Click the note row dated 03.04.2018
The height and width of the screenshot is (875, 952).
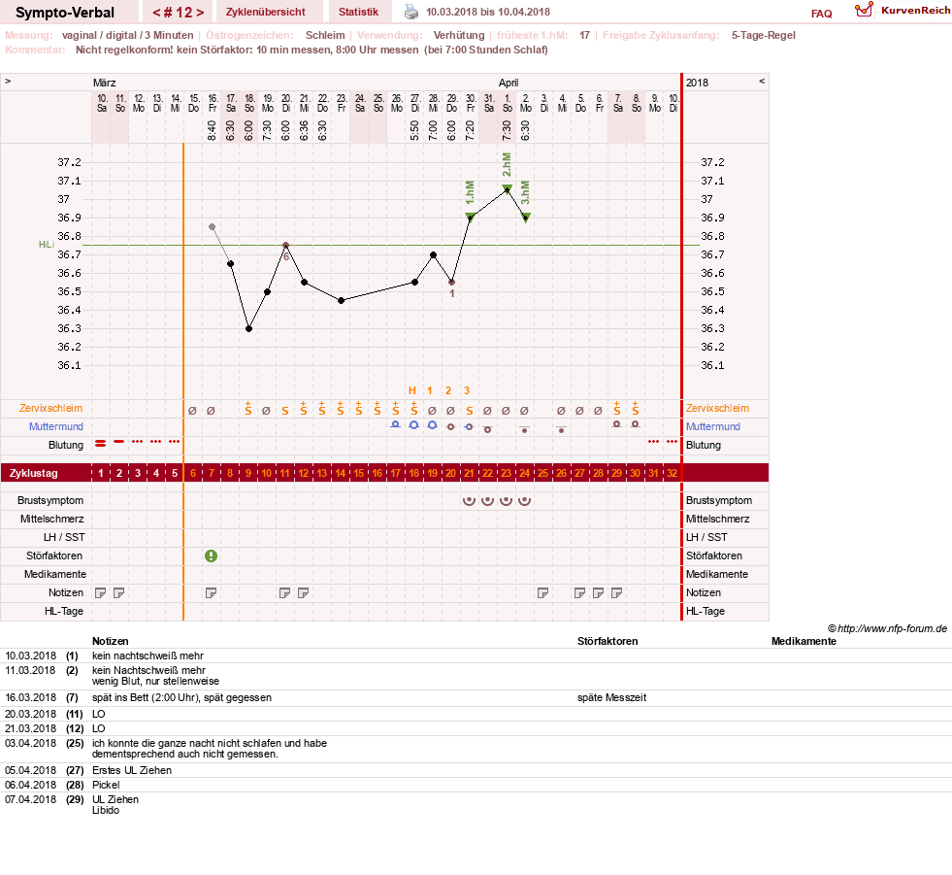(x=476, y=748)
